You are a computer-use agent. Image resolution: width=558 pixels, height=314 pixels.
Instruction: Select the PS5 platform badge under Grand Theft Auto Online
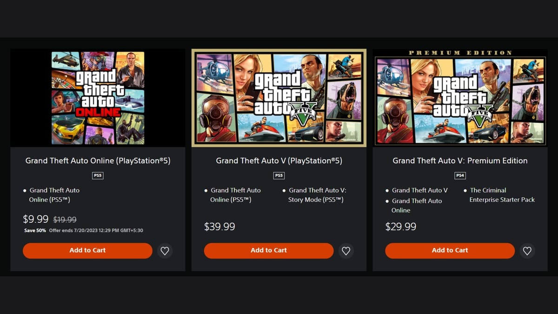[98, 175]
